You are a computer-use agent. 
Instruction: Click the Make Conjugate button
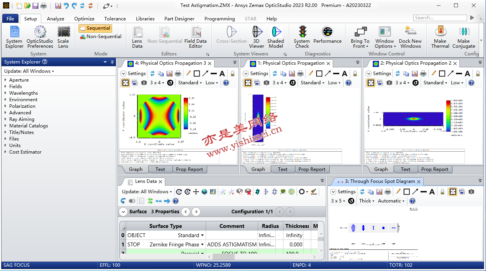tap(464, 37)
